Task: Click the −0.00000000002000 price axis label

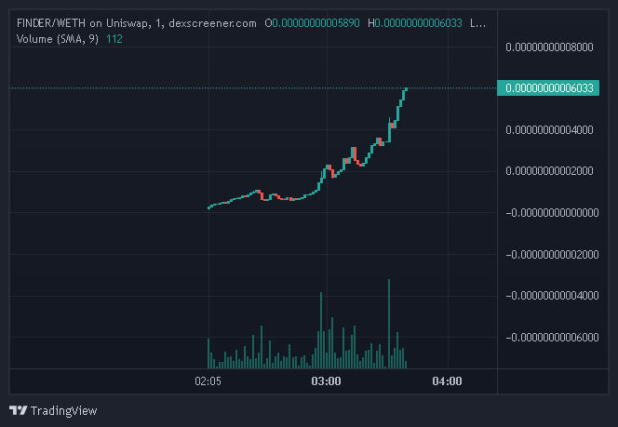Action: point(552,255)
